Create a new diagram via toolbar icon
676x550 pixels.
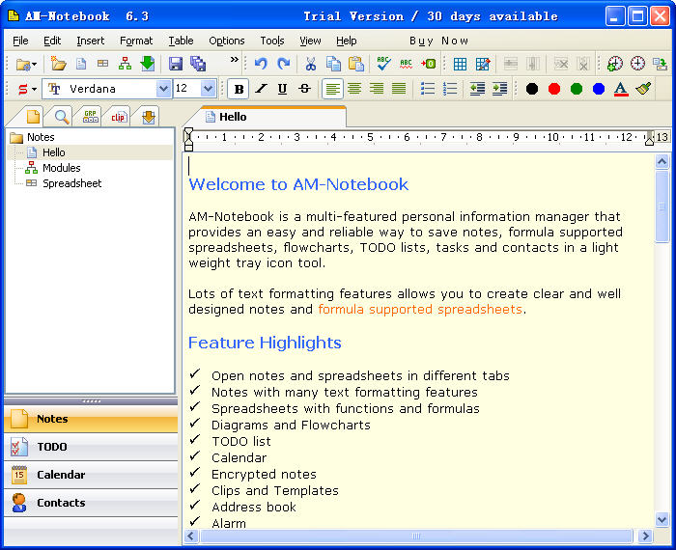125,64
